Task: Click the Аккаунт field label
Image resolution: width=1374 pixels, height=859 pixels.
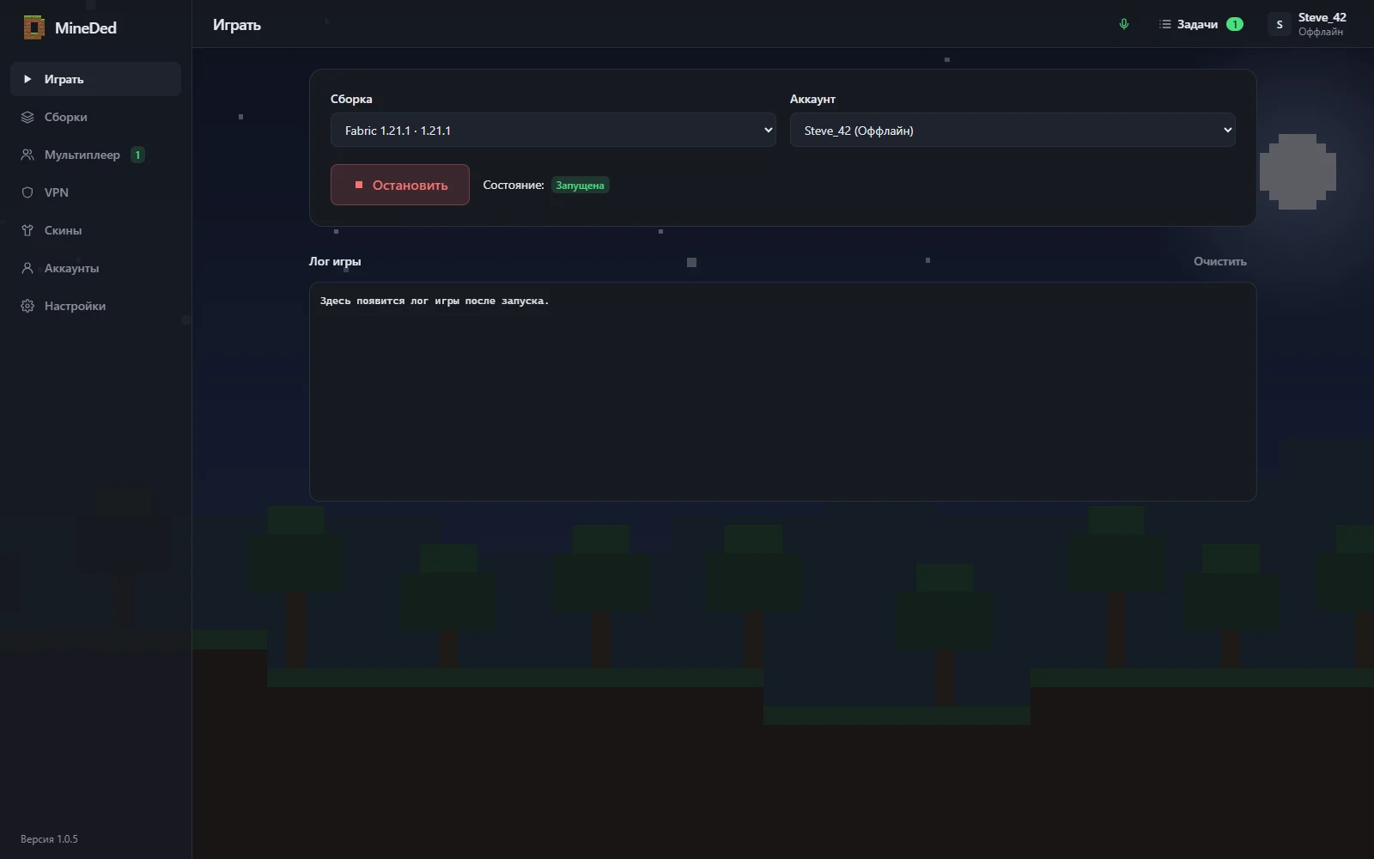Action: pyautogui.click(x=812, y=99)
